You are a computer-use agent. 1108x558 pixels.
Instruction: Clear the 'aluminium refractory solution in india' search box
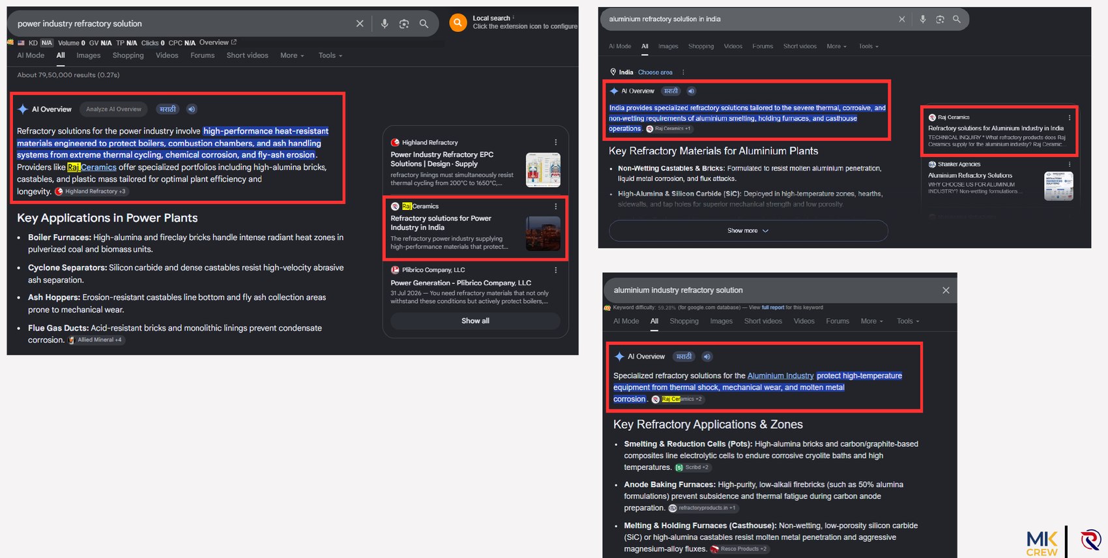tap(902, 19)
